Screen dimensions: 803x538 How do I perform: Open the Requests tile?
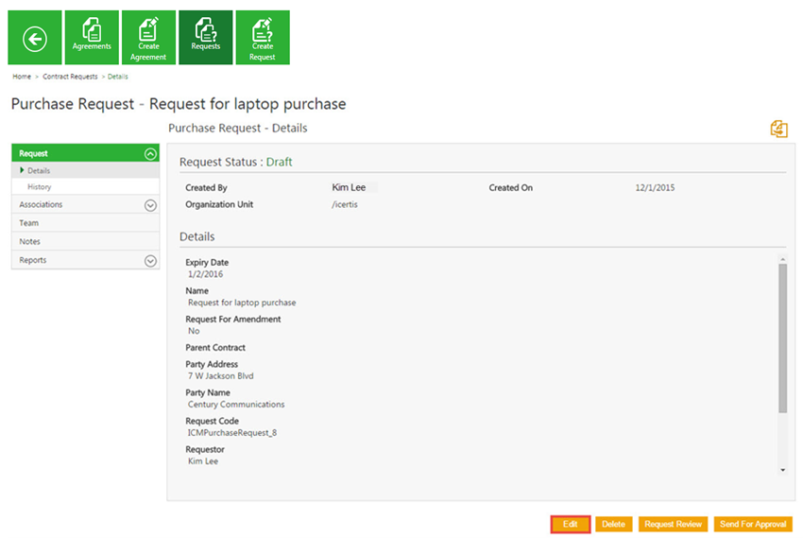tap(205, 38)
